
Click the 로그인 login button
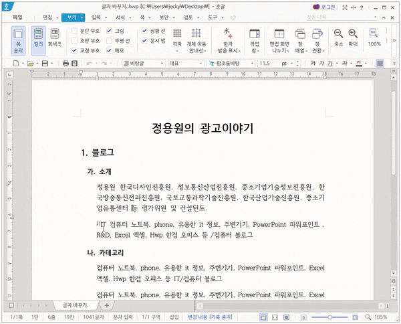click(x=324, y=7)
